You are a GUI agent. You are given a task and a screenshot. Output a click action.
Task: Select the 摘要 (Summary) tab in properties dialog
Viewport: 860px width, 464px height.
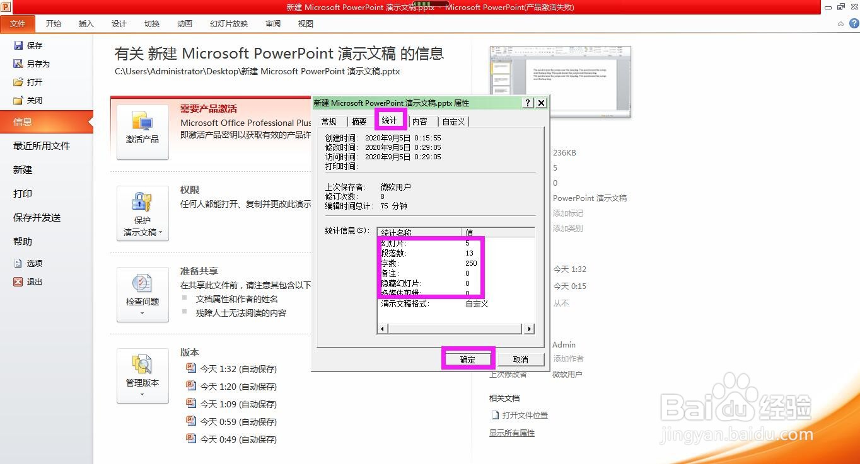pyautogui.click(x=359, y=122)
